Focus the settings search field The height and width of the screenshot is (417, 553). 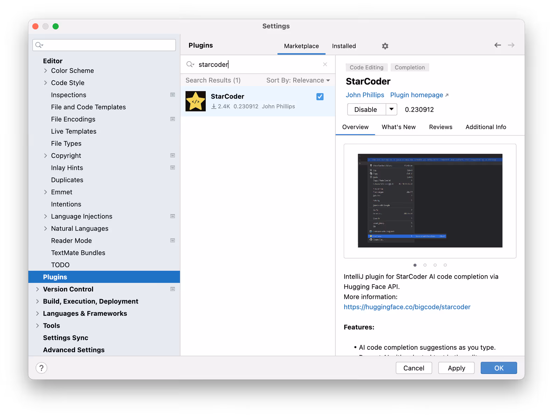104,45
